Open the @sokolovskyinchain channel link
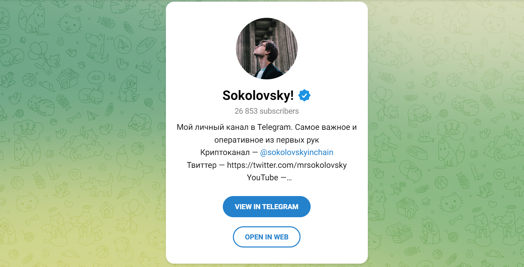 [x=296, y=152]
